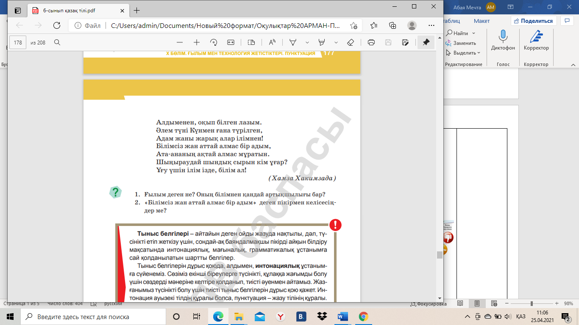Click Число слов: 404 in status bar
Screen dimensions: 579x325
[x=65, y=304]
